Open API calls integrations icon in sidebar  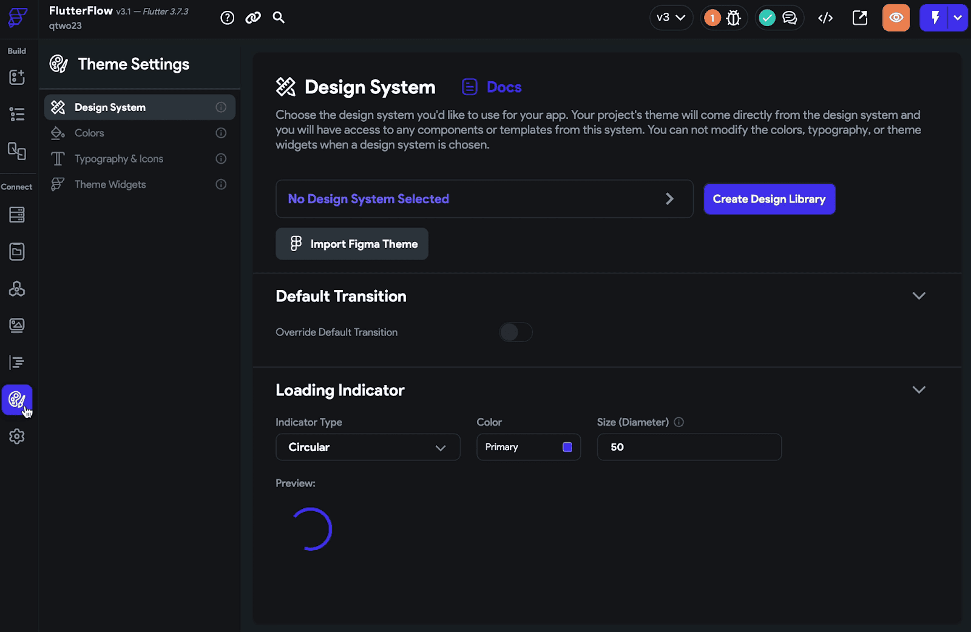click(x=17, y=289)
